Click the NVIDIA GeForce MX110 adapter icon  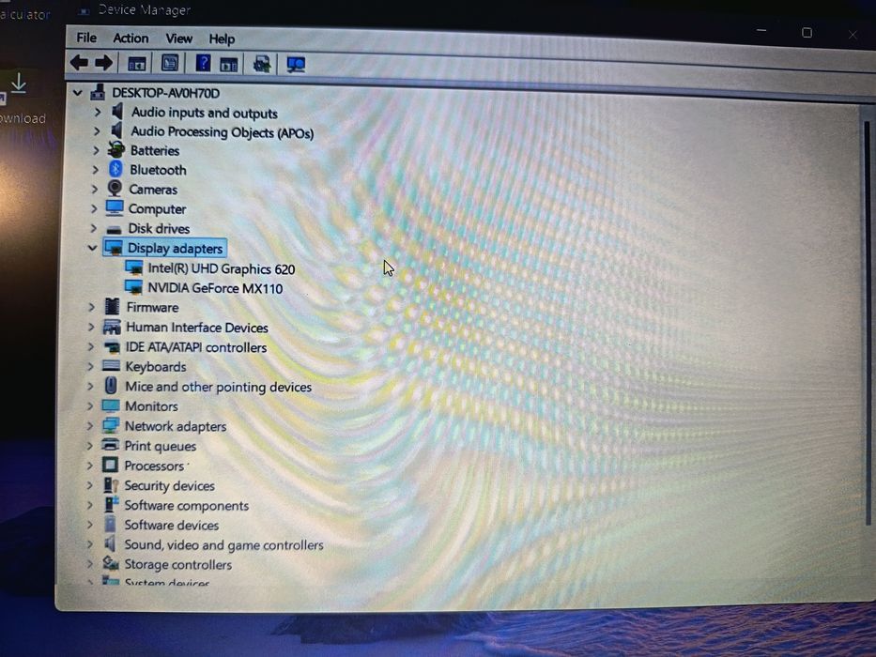133,287
